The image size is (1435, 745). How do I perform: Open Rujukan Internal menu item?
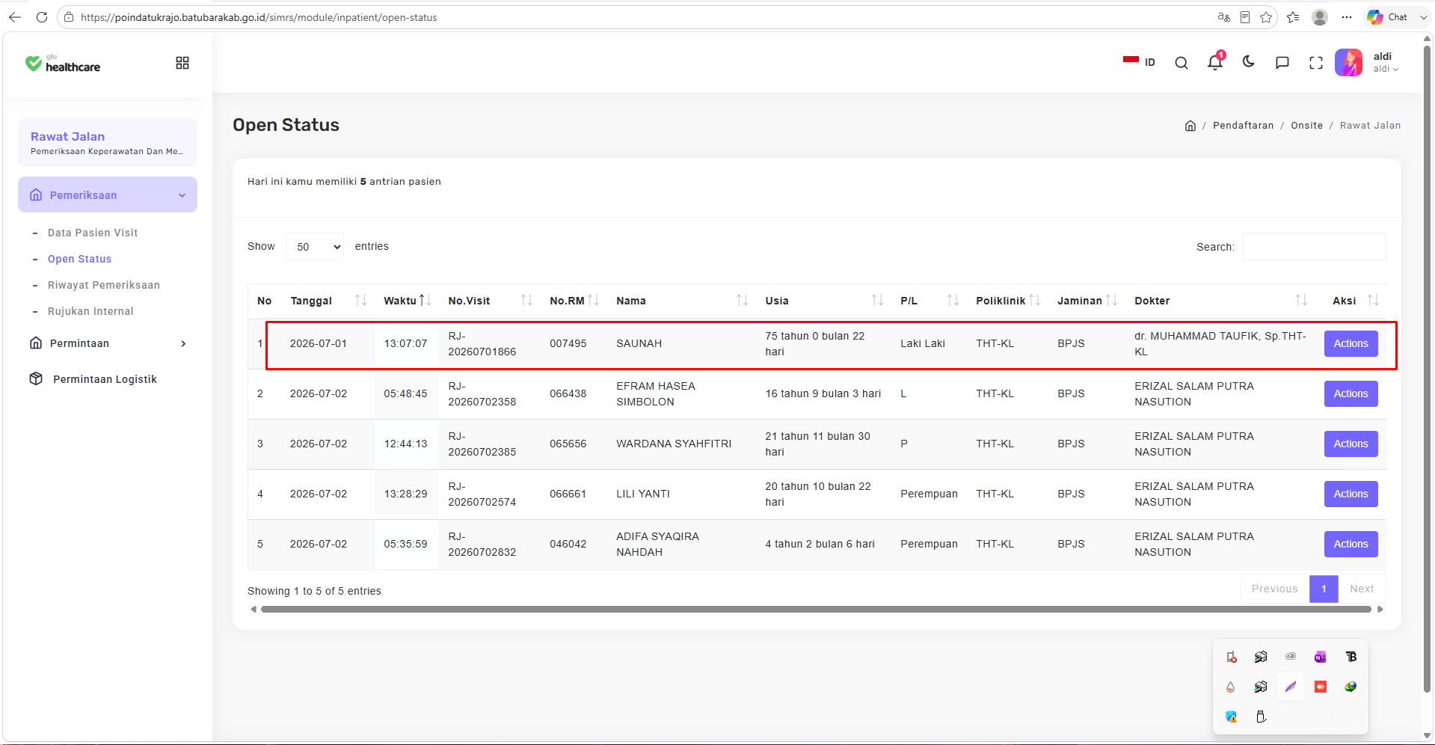90,311
